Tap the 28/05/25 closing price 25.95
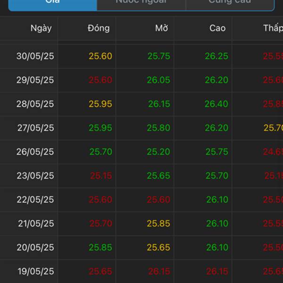The height and width of the screenshot is (283, 283). pyautogui.click(x=100, y=104)
